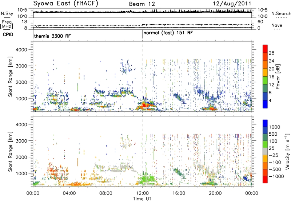Click the '18' frequency axis tick
This screenshot has width=291, height=201.
click(x=24, y=22)
